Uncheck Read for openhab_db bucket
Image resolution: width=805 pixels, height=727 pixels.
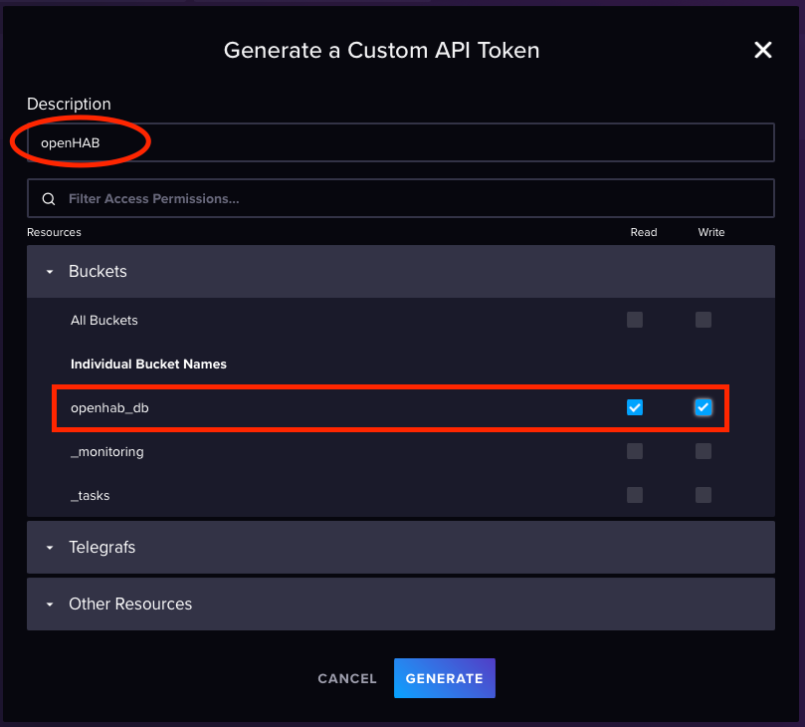tap(635, 407)
